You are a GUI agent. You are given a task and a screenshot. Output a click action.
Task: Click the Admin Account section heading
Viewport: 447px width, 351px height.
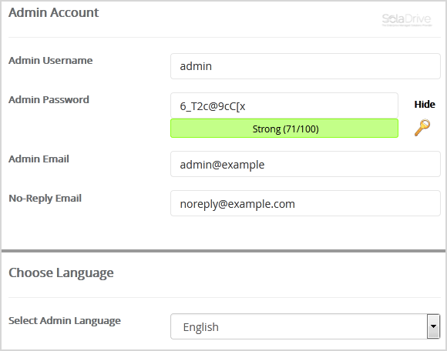tap(54, 12)
